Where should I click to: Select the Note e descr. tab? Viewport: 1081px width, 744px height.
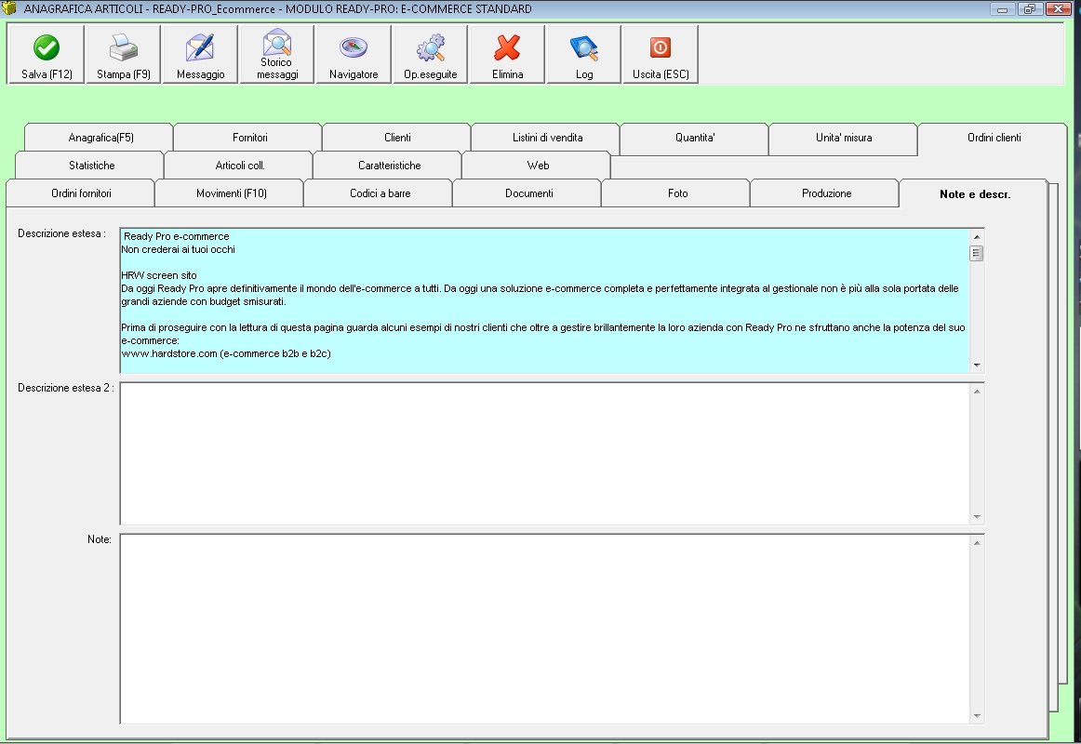pos(975,194)
